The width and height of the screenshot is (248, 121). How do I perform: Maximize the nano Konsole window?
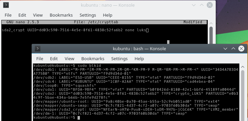coord(202,5)
